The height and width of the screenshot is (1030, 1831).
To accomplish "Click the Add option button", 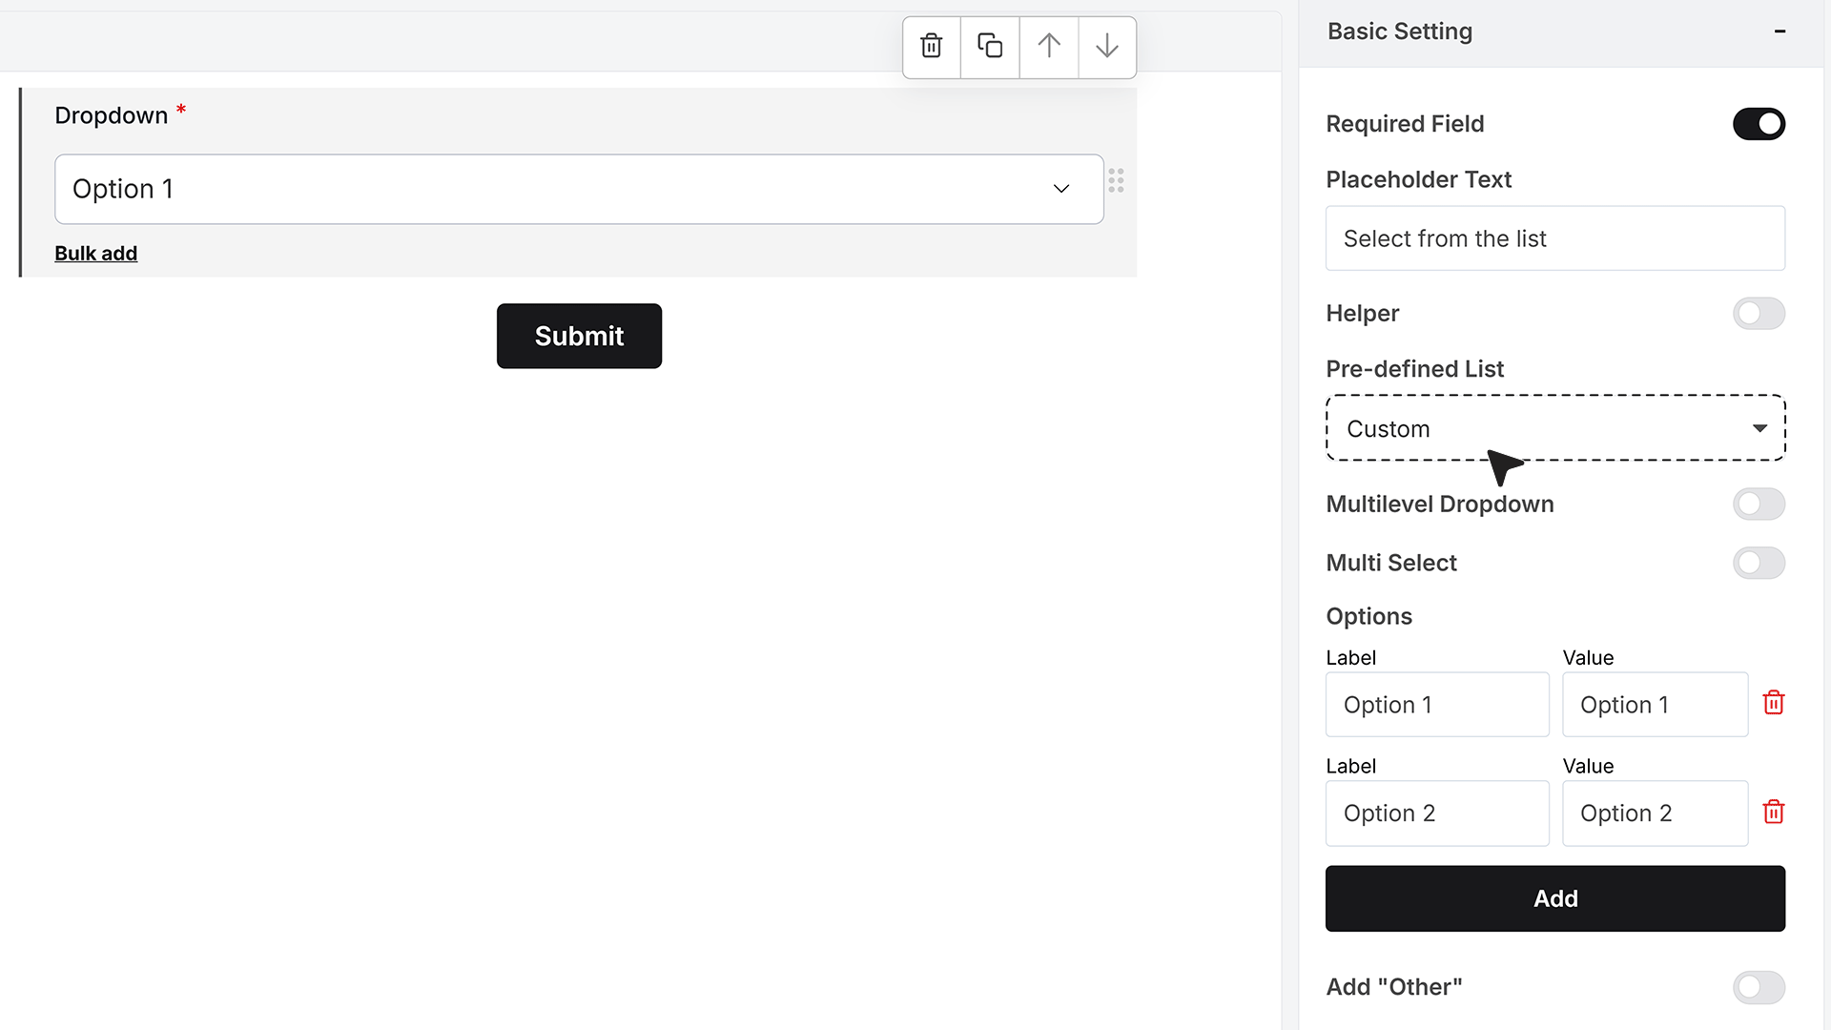I will [x=1555, y=898].
